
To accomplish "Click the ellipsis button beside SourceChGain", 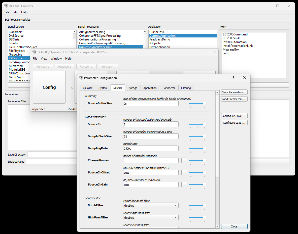I will coord(184,184).
